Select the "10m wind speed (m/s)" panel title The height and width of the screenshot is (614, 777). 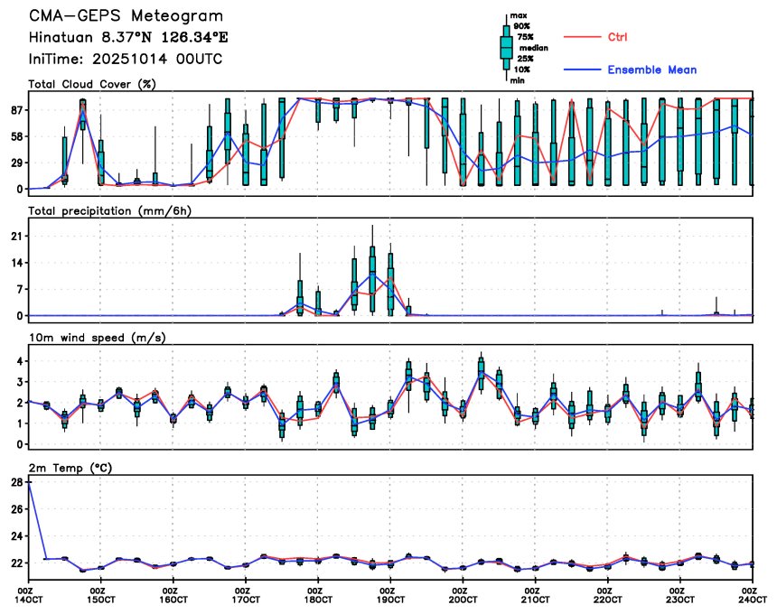[x=98, y=338]
